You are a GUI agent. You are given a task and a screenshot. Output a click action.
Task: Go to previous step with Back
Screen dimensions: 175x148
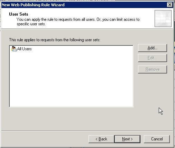[x=101, y=139]
